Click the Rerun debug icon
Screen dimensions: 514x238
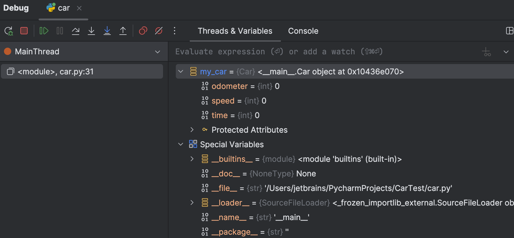[9, 31]
